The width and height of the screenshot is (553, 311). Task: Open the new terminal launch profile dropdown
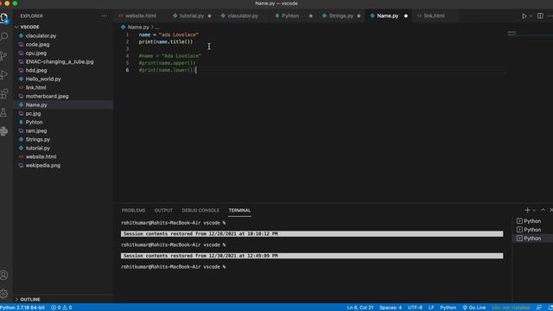[x=534, y=210]
